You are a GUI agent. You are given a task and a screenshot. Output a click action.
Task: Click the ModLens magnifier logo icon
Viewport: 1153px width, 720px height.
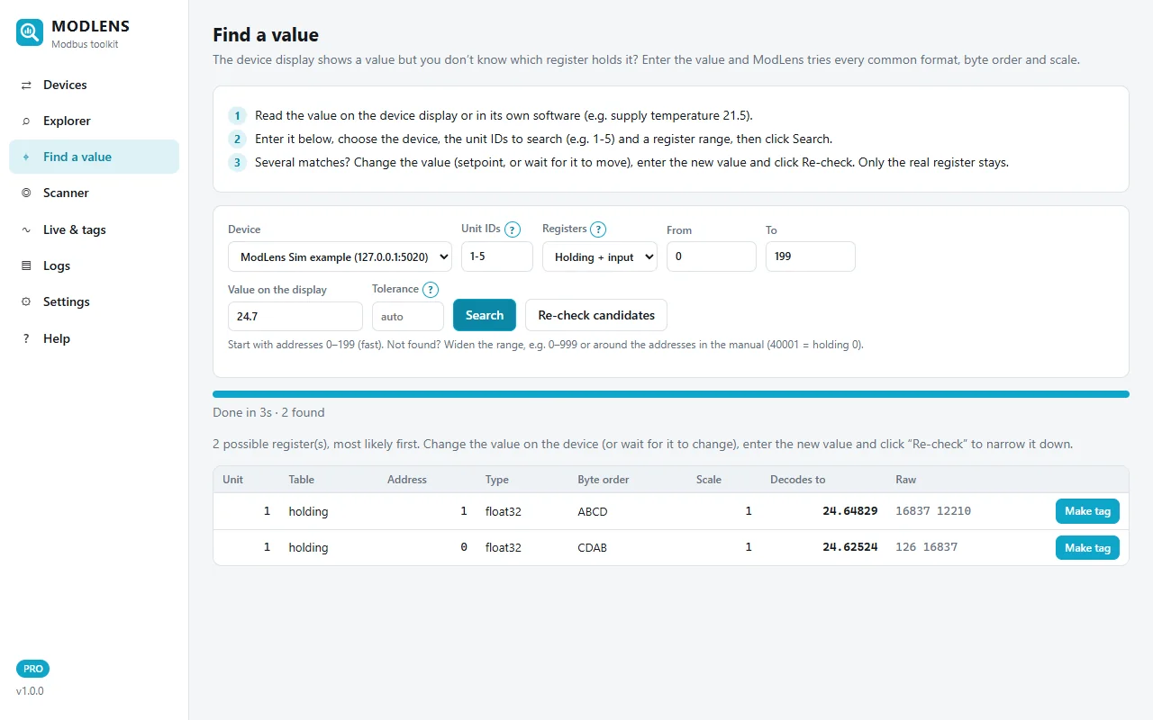[x=30, y=32]
